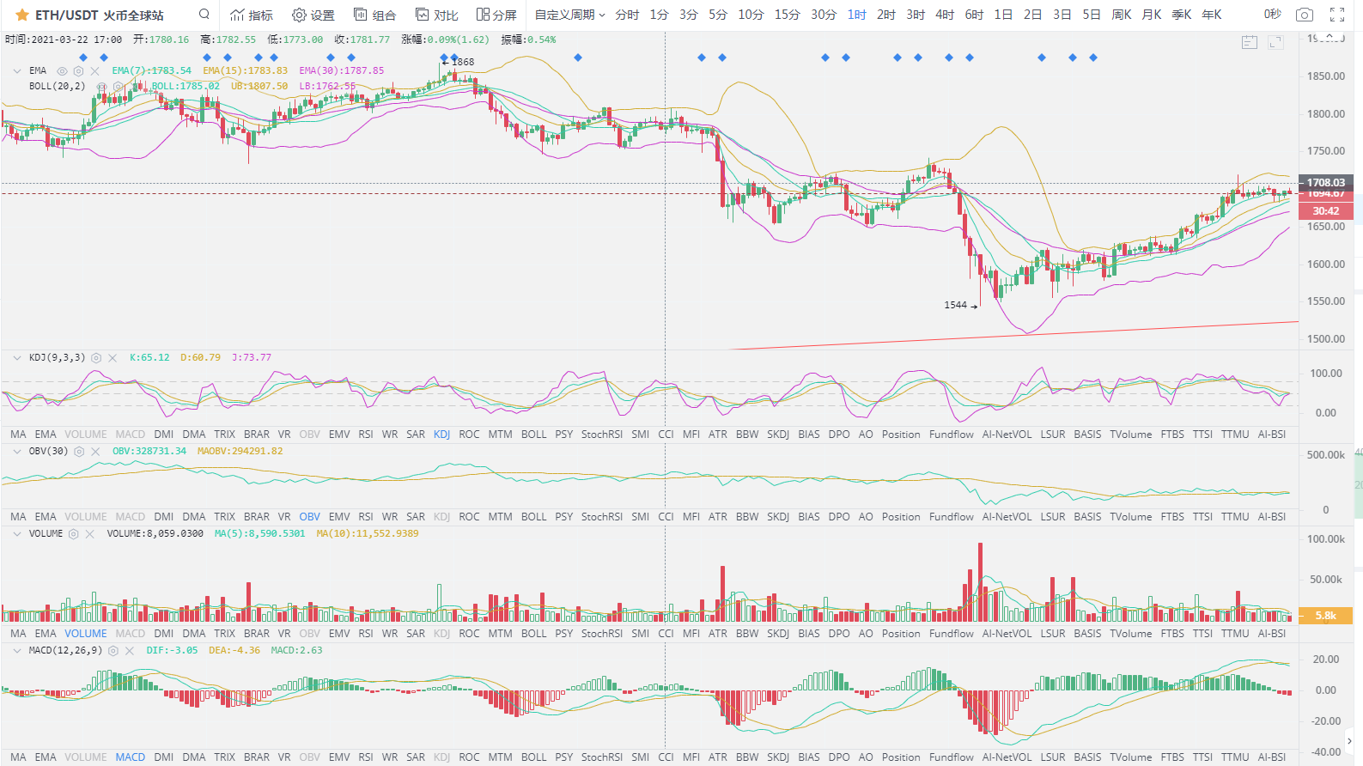The image size is (1363, 766).
Task: Open EMA indicator settings hexagon
Action: pyautogui.click(x=79, y=71)
